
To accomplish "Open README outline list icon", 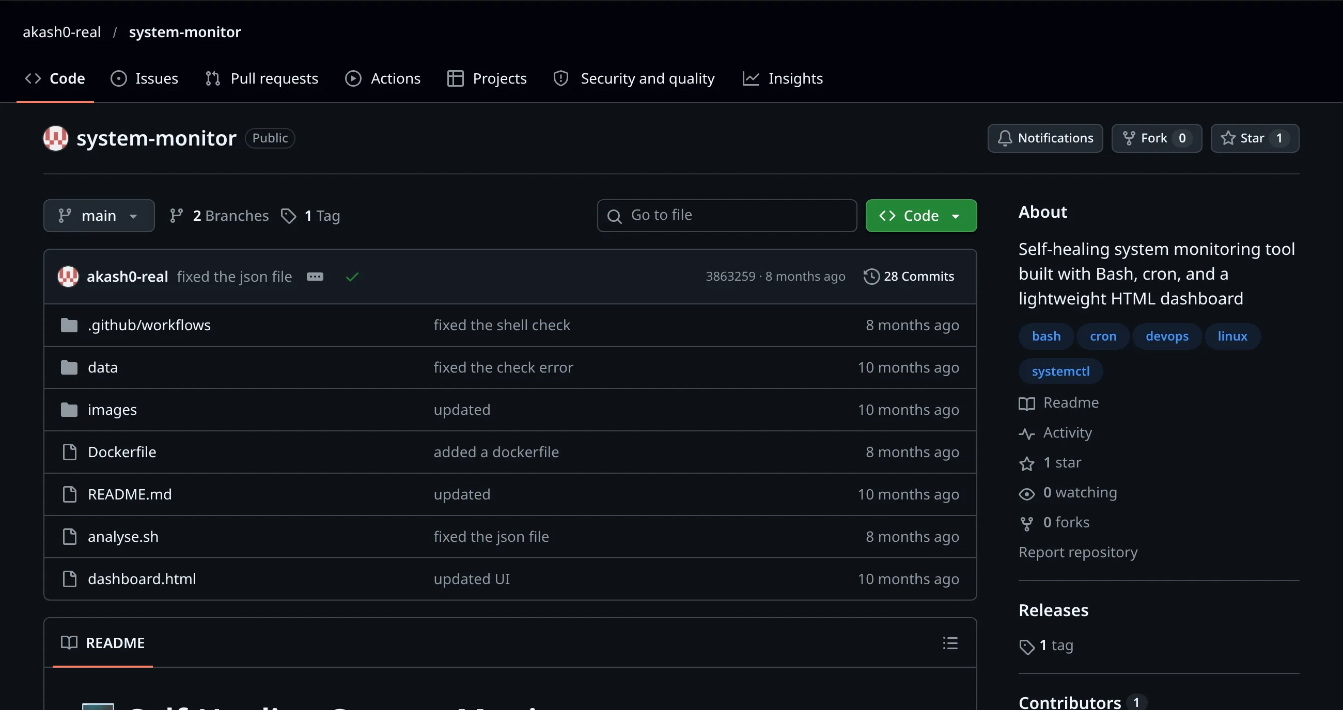I will [950, 643].
